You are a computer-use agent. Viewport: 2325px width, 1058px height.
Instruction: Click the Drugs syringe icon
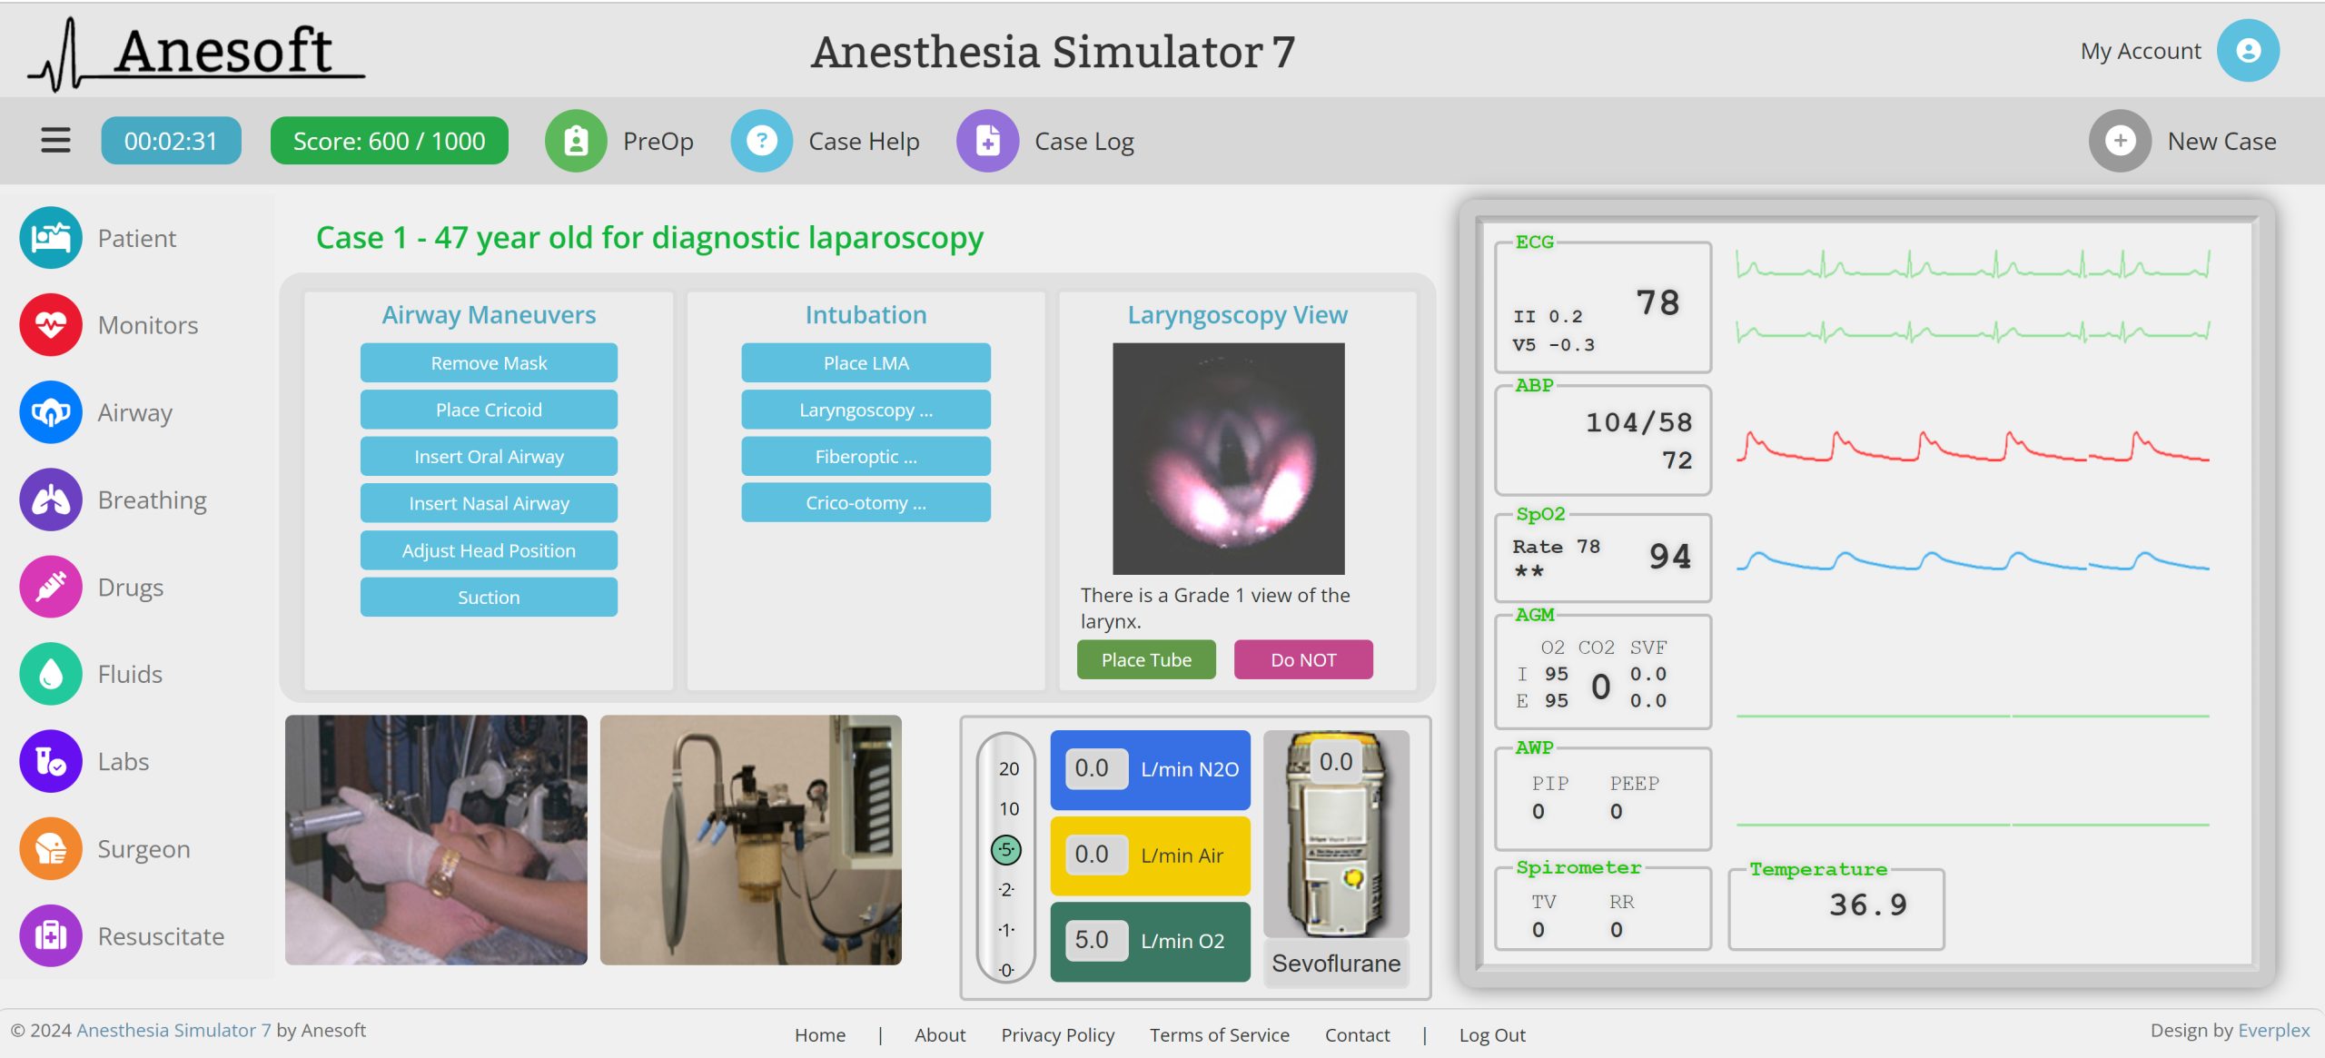click(x=51, y=587)
